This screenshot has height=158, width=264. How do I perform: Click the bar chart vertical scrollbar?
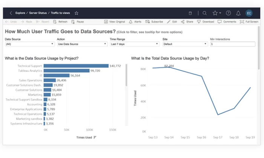126,75
